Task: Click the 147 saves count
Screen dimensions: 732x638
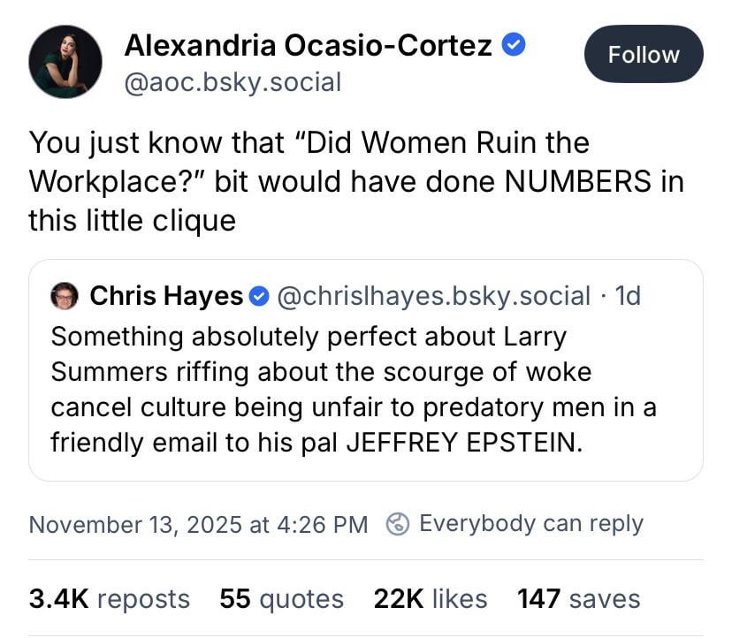Action: click(x=578, y=599)
